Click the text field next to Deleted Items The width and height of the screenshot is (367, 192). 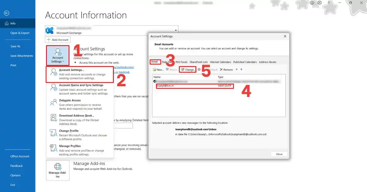[x=123, y=126]
